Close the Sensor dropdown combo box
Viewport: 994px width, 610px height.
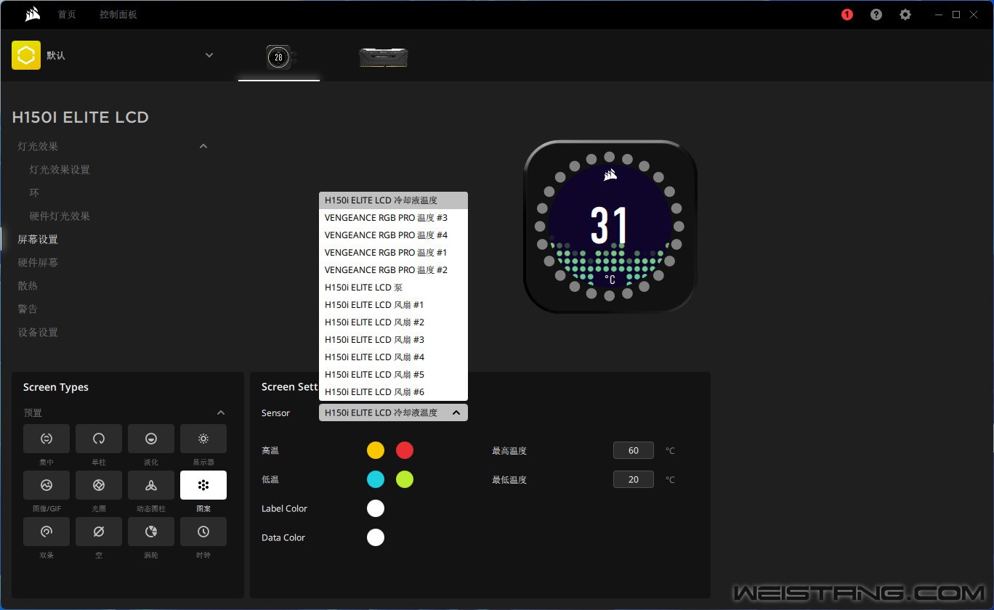pyautogui.click(x=393, y=412)
